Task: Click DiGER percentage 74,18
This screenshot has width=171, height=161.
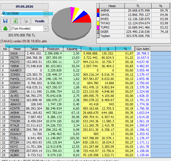Action: click(161, 32)
